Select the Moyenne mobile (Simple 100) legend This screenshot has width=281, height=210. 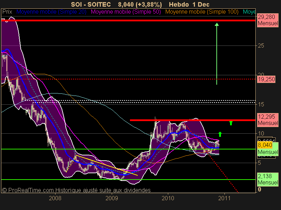[x=202, y=12]
